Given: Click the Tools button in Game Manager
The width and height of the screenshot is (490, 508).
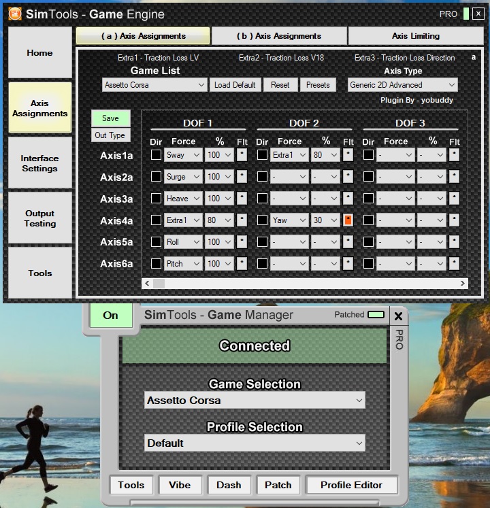Looking at the screenshot, I should pos(131,485).
